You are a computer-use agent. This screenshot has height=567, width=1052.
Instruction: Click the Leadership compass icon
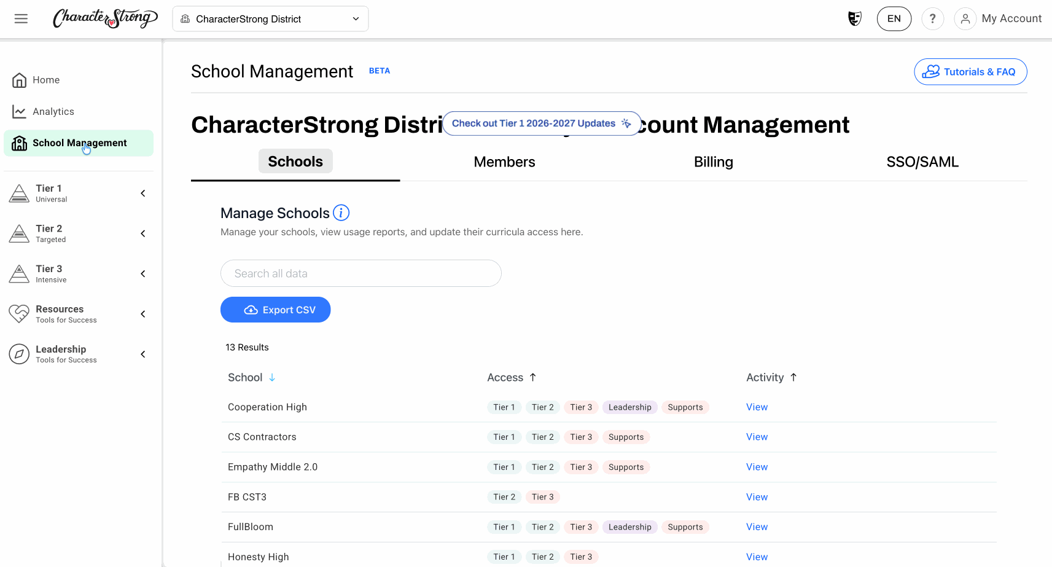point(19,354)
